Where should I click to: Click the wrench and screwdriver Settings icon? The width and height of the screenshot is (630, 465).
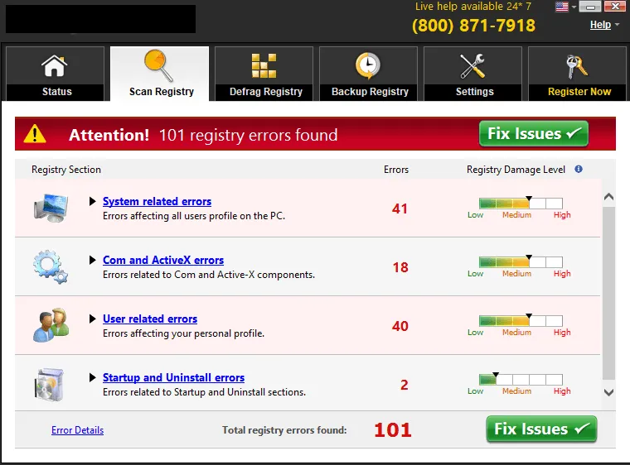click(x=472, y=66)
